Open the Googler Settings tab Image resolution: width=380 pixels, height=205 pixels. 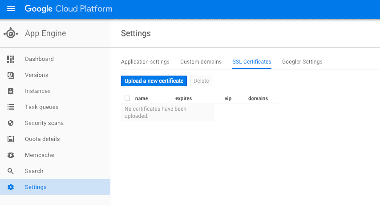point(302,61)
